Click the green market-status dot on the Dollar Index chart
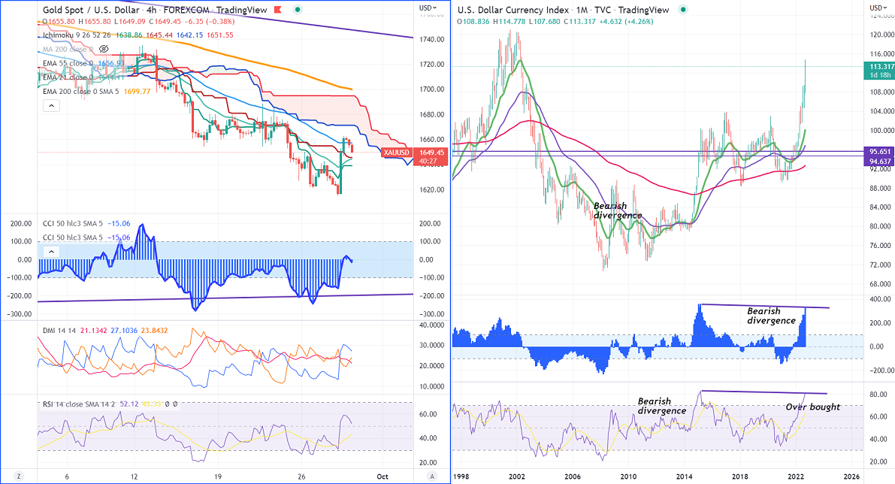This screenshot has width=895, height=484. [x=683, y=10]
